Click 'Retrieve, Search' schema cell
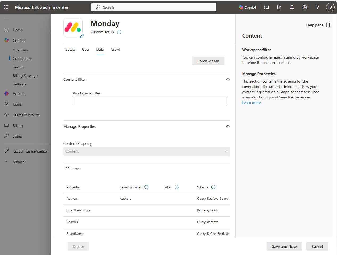This screenshot has width=337, height=255. coord(208,210)
